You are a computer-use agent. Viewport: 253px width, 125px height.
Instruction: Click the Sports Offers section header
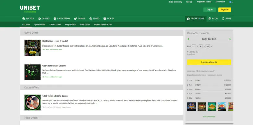click(102, 33)
